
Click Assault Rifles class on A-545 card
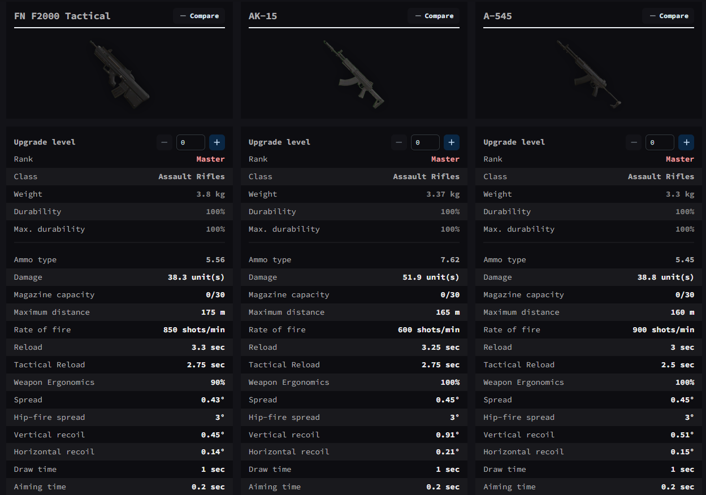point(661,177)
